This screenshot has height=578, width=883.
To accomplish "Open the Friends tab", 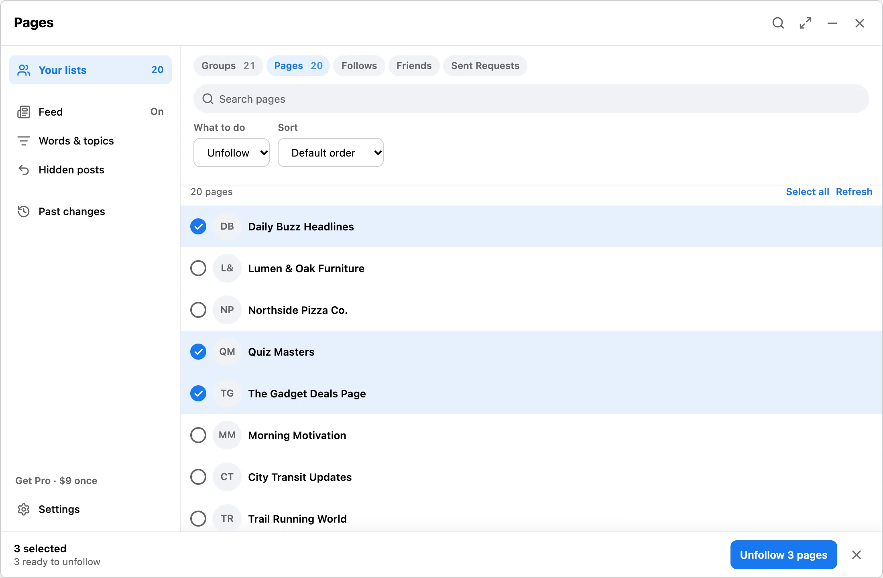I will point(414,66).
